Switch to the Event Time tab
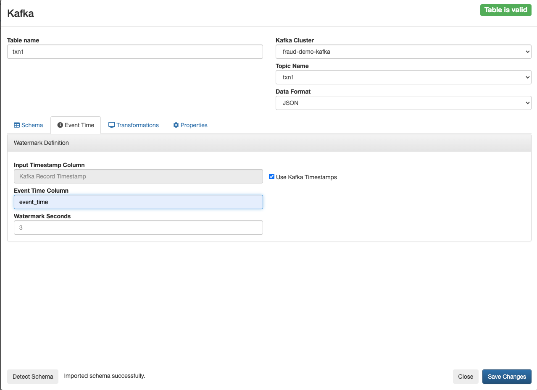537x390 pixels. (76, 125)
